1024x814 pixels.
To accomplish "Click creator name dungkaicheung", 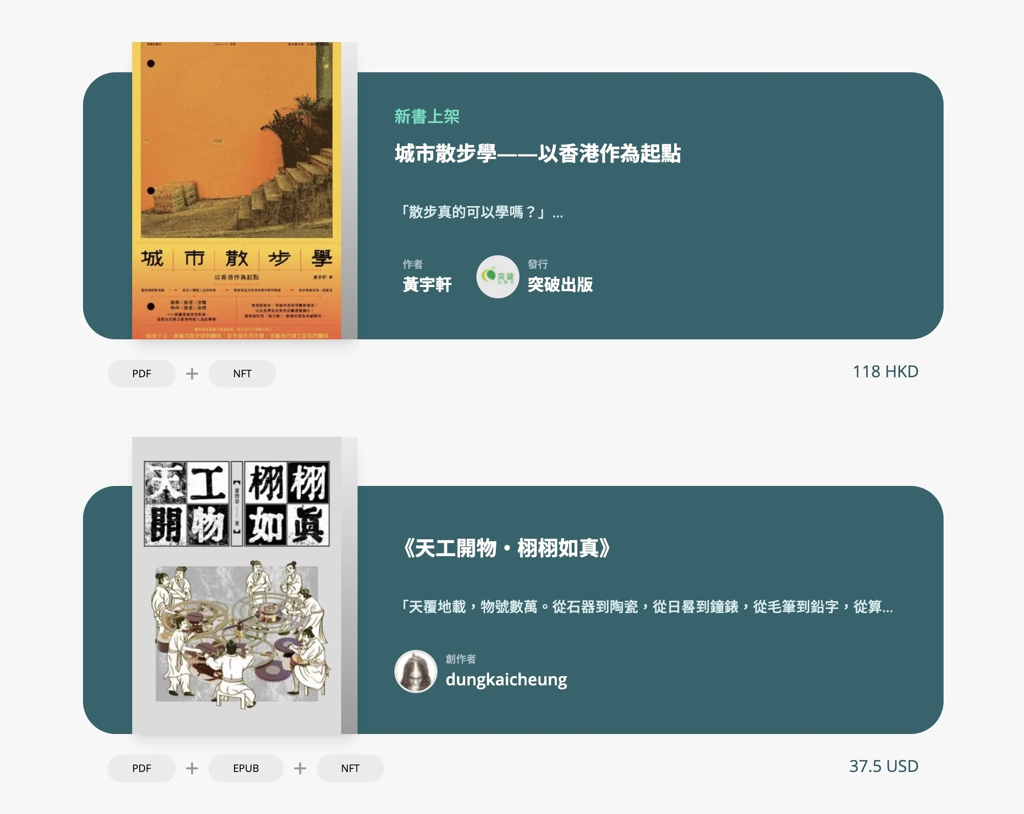I will click(x=506, y=680).
